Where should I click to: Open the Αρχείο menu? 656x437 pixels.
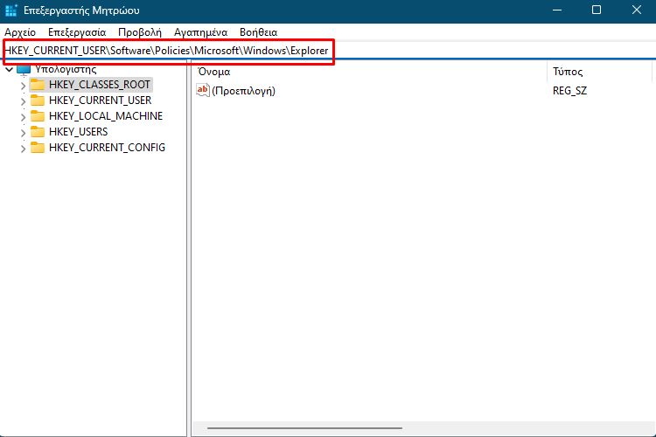click(x=20, y=32)
